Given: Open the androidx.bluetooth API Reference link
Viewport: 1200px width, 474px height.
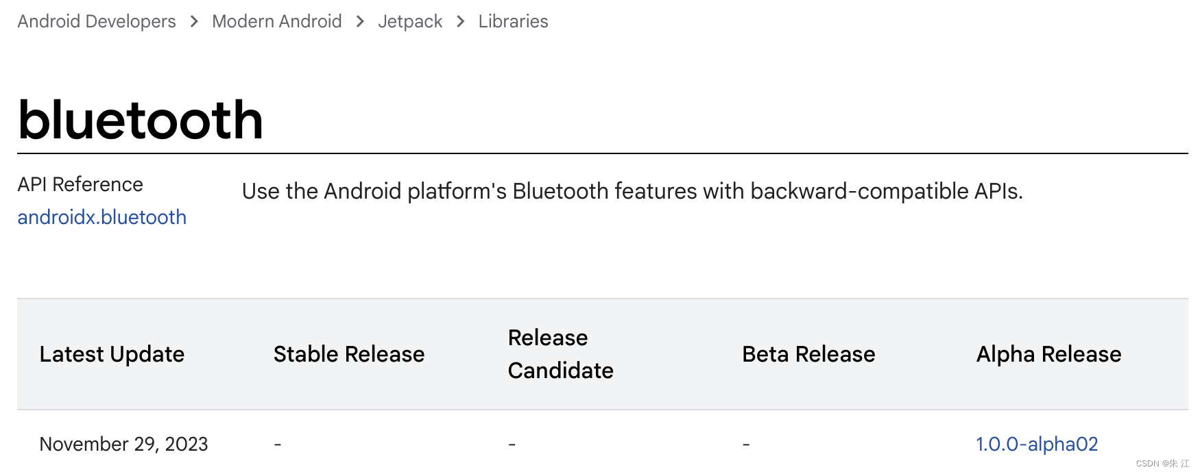Looking at the screenshot, I should click(x=101, y=217).
